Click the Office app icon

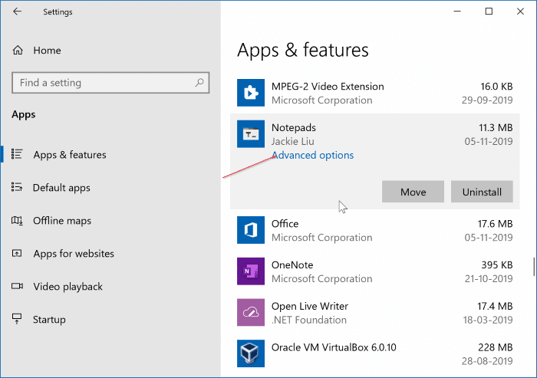click(x=251, y=230)
